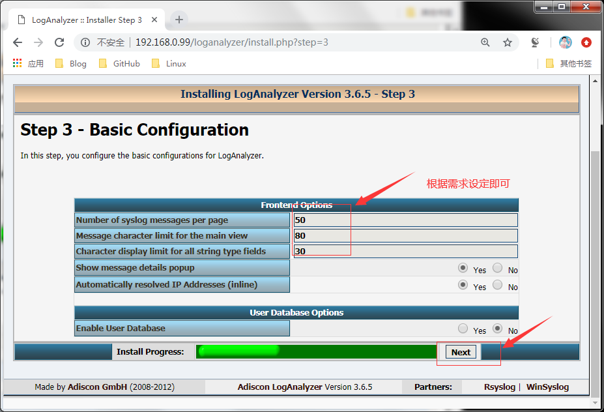Screen dimensions: 604x412
Task: Click the scrollbar up arrow
Action: [x=595, y=81]
